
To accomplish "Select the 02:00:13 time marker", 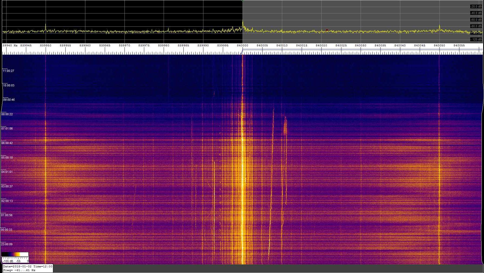I will click(7, 201).
